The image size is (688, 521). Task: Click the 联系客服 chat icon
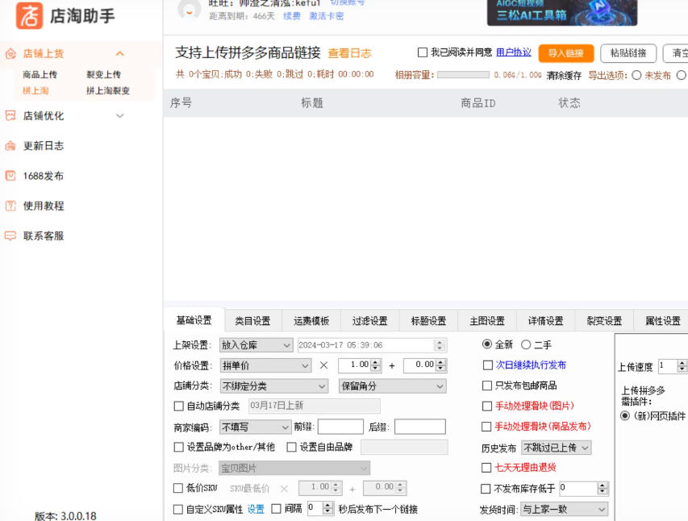point(11,235)
